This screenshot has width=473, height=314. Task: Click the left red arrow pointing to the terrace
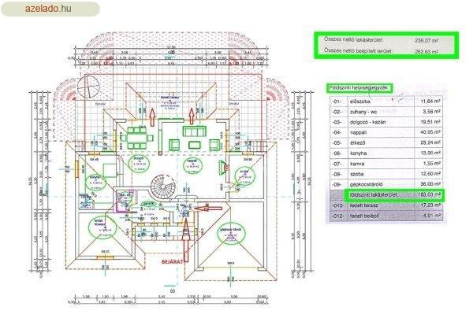click(153, 117)
